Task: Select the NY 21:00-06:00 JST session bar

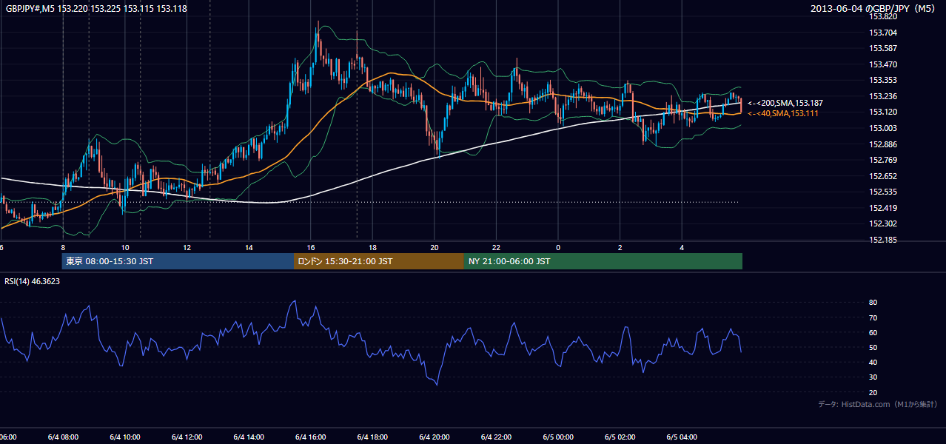Action: click(x=603, y=261)
